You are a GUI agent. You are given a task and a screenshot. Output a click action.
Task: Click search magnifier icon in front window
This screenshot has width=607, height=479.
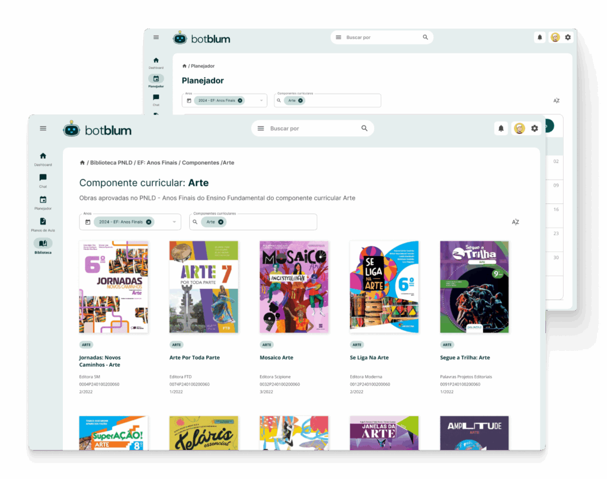[365, 128]
